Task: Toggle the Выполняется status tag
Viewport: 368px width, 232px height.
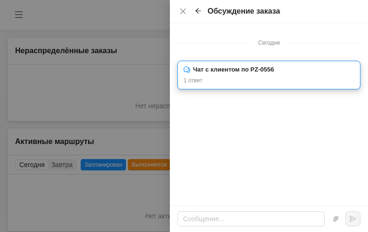Action: (x=149, y=165)
